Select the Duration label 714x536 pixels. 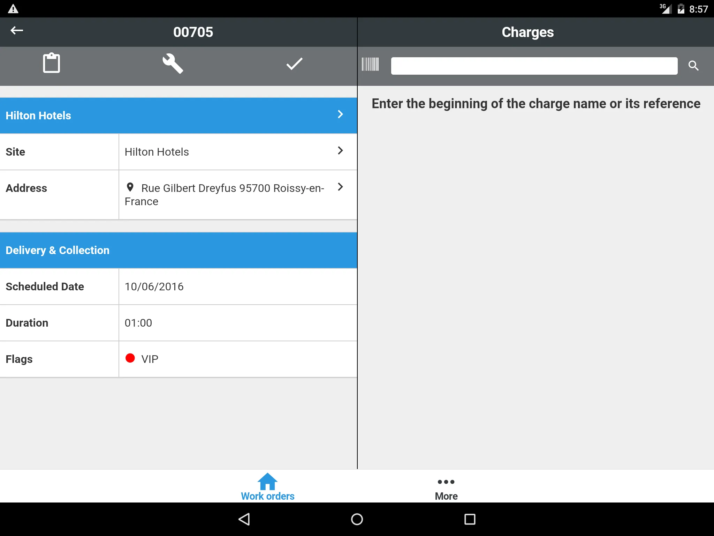[27, 323]
